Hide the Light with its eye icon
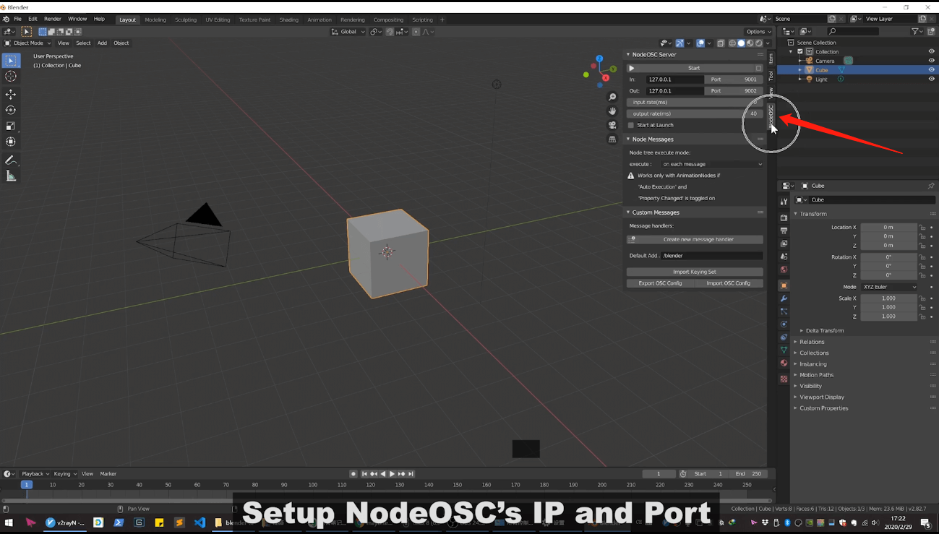Screen dimensions: 939x534 [931, 79]
